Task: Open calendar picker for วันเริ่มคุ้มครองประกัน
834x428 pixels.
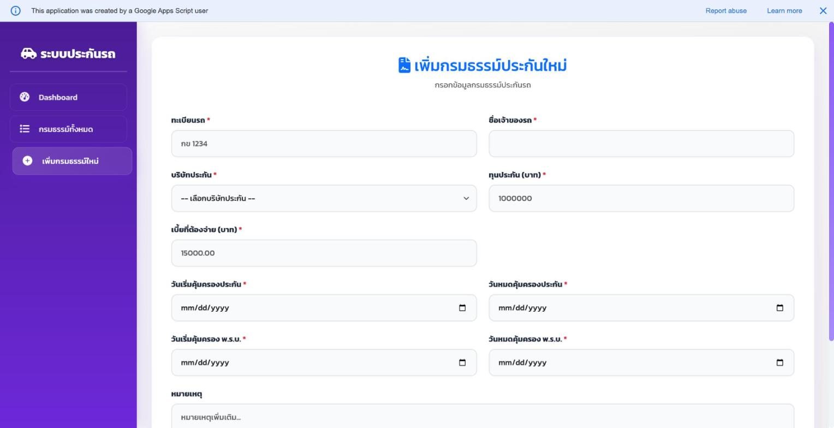Action: (x=462, y=308)
